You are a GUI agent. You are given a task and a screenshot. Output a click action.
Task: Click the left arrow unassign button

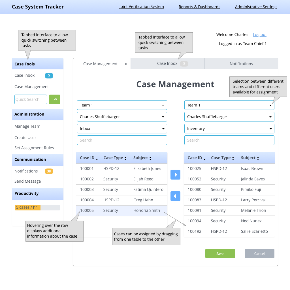[175, 196]
